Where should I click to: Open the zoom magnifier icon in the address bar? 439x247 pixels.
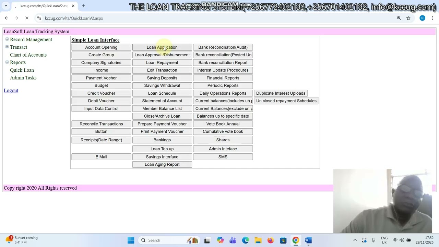(x=399, y=18)
